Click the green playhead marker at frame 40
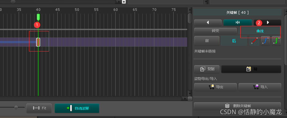 38,17
